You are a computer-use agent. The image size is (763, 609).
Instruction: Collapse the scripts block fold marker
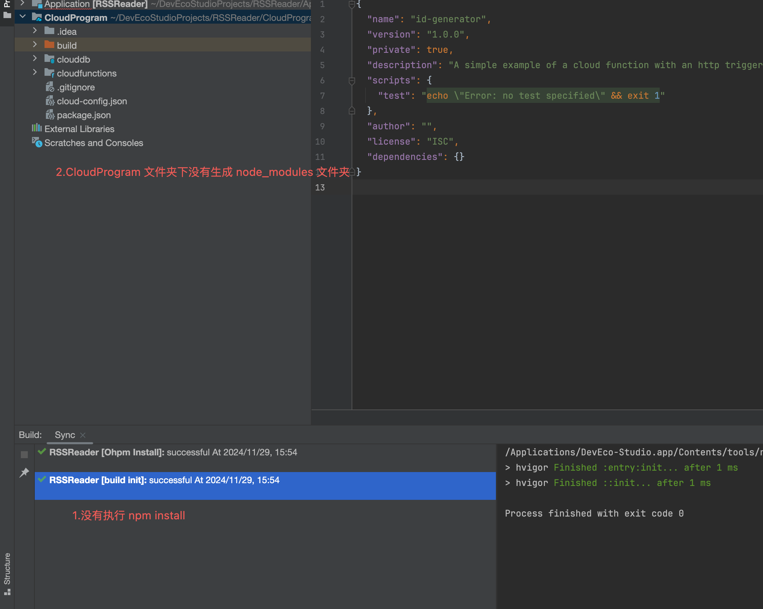(x=352, y=81)
